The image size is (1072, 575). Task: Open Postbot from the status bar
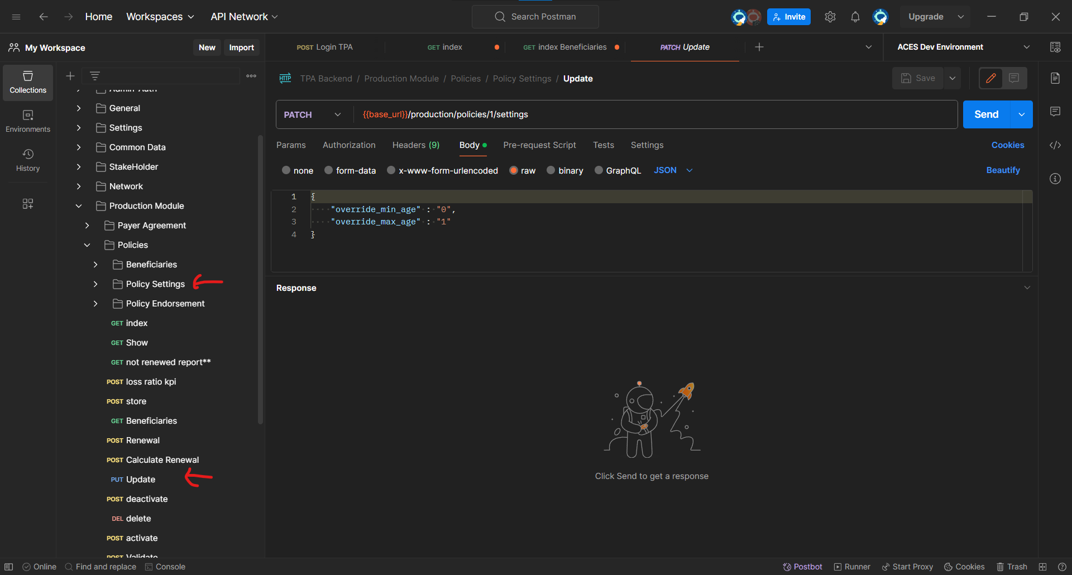click(x=802, y=567)
